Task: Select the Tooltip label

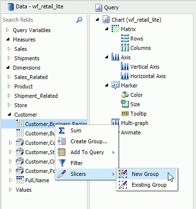Action: [x=138, y=114]
